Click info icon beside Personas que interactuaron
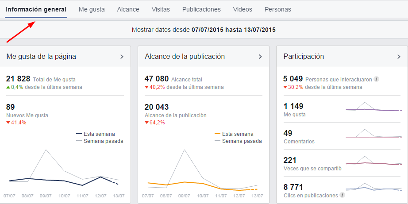408x204 pixels. pyautogui.click(x=376, y=79)
